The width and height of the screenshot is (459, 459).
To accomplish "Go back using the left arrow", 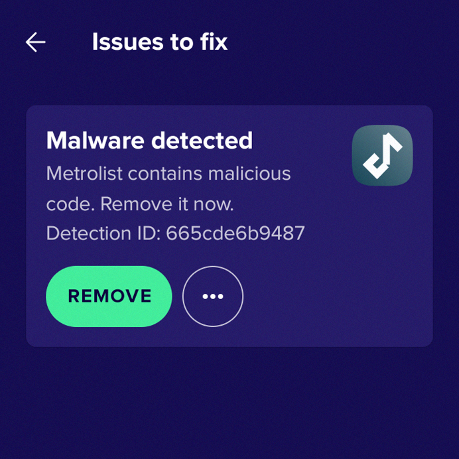I will tap(35, 42).
